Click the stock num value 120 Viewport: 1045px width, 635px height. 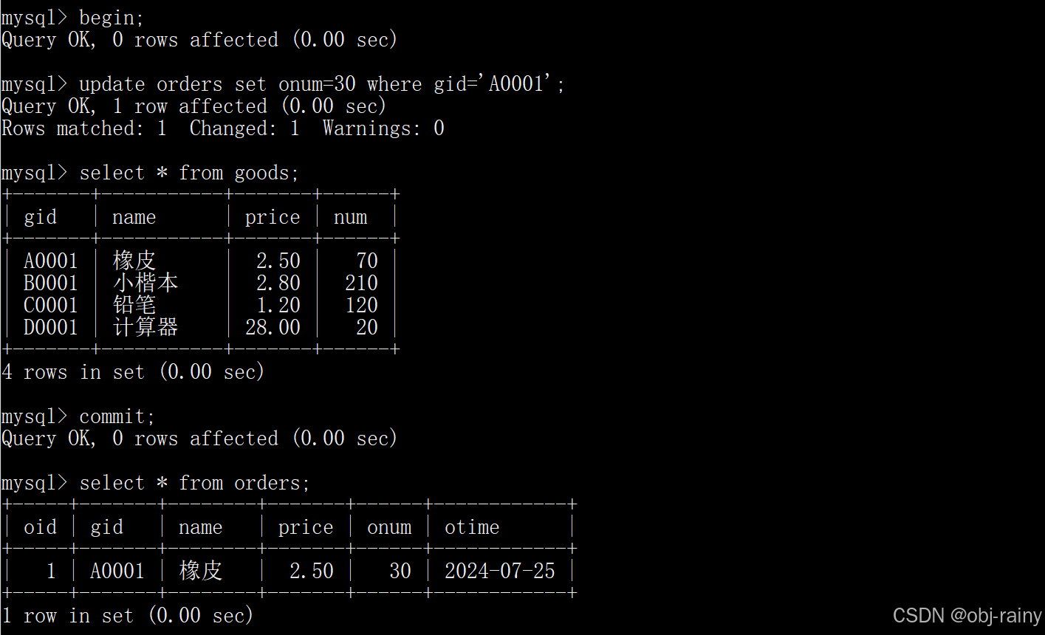(x=361, y=306)
